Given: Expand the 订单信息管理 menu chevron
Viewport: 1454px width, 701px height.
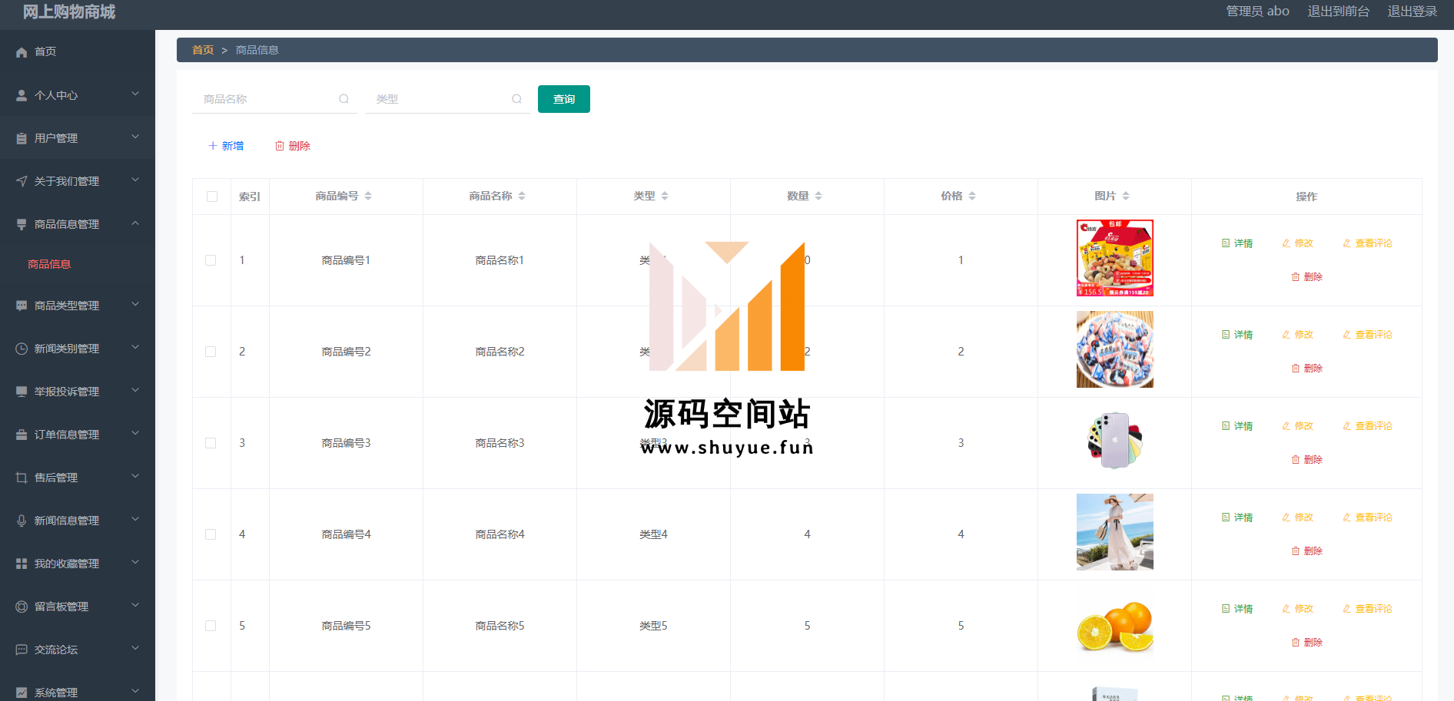Looking at the screenshot, I should pyautogui.click(x=135, y=434).
